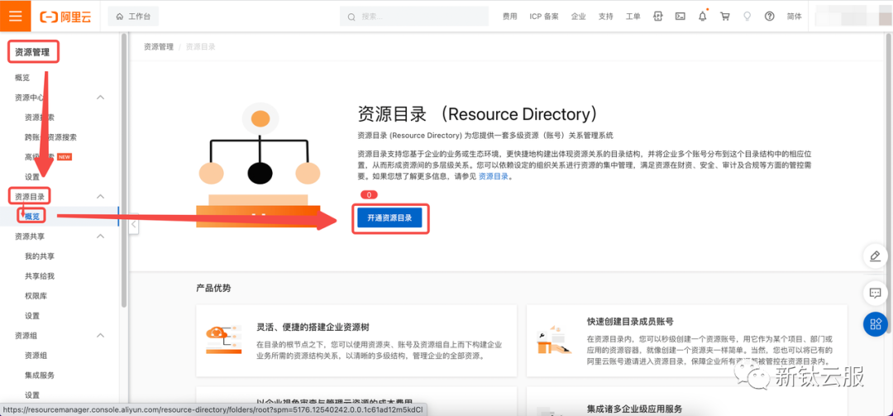Click the 开通资源目录 button
This screenshot has width=893, height=416.
tap(389, 218)
